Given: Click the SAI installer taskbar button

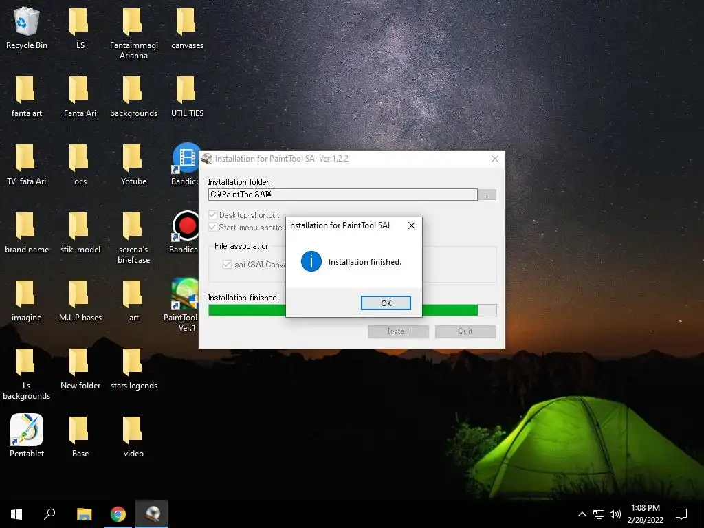Looking at the screenshot, I should pos(153,514).
